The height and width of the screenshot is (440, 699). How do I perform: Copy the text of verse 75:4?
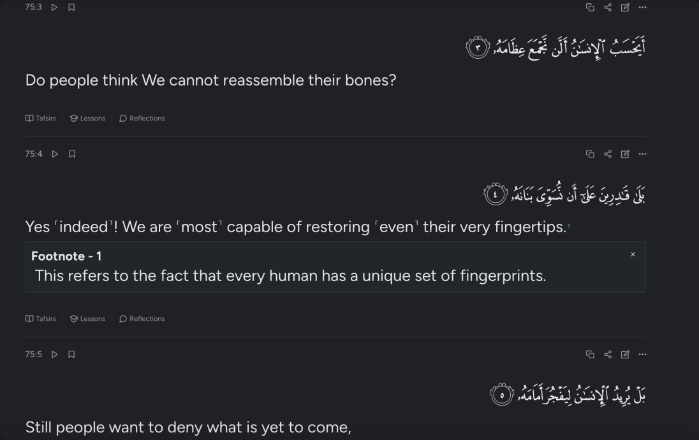589,154
